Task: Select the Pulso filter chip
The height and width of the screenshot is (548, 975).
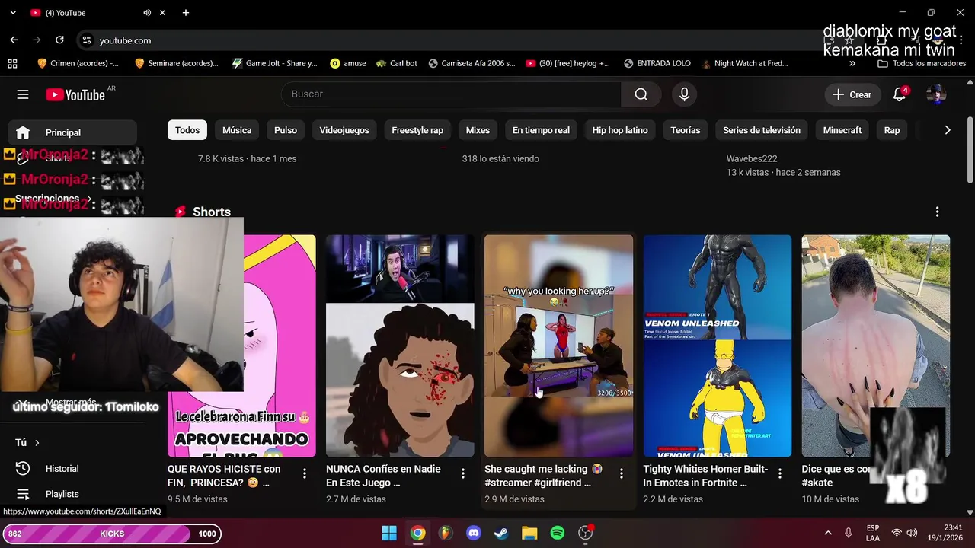Action: point(286,130)
